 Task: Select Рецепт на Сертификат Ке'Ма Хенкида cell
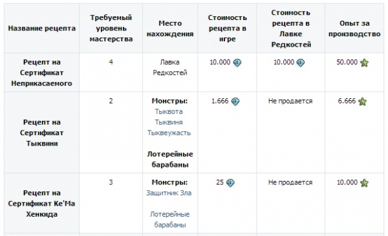pyautogui.click(x=41, y=203)
